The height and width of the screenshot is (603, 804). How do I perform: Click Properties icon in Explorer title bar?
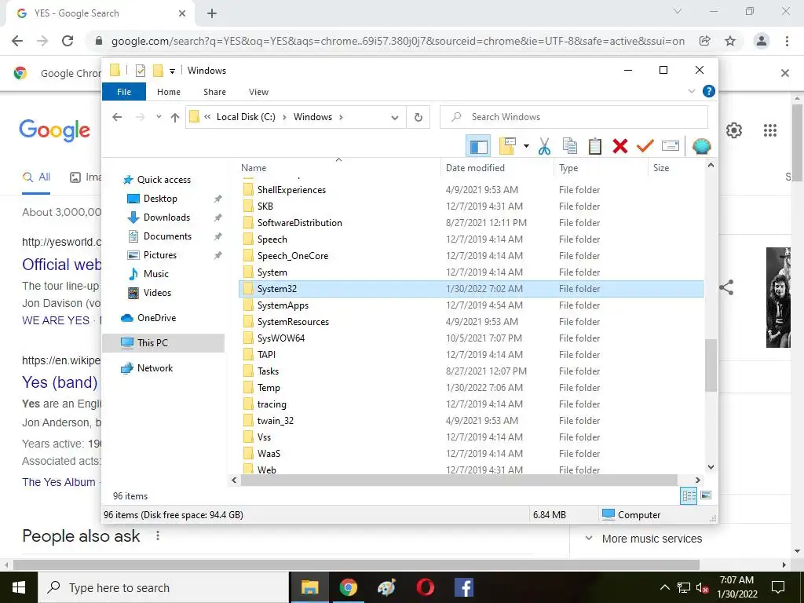click(x=140, y=71)
